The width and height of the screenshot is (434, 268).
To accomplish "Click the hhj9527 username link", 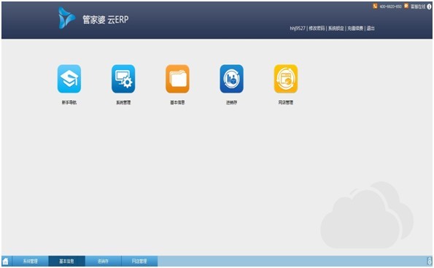I will tap(298, 28).
